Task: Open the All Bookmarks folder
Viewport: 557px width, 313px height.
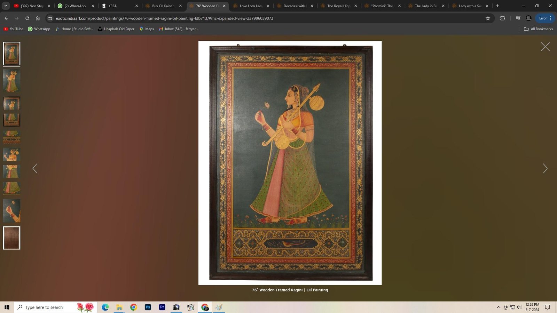Action: pyautogui.click(x=538, y=29)
